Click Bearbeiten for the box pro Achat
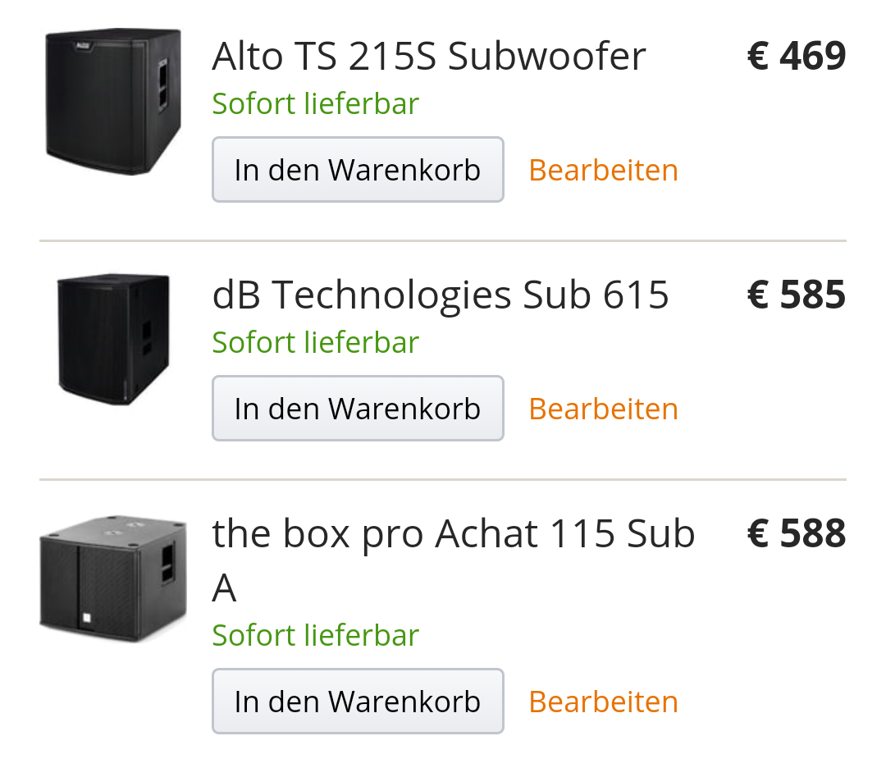 pos(603,702)
